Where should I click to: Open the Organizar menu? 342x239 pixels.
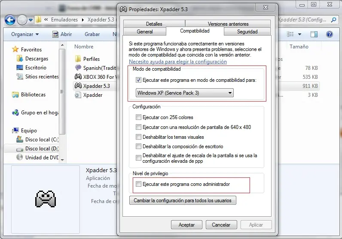tap(25, 34)
